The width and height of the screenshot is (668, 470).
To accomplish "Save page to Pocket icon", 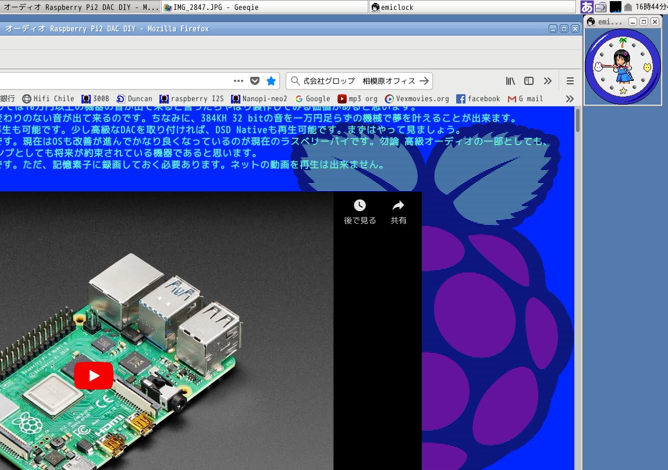I will 255,81.
